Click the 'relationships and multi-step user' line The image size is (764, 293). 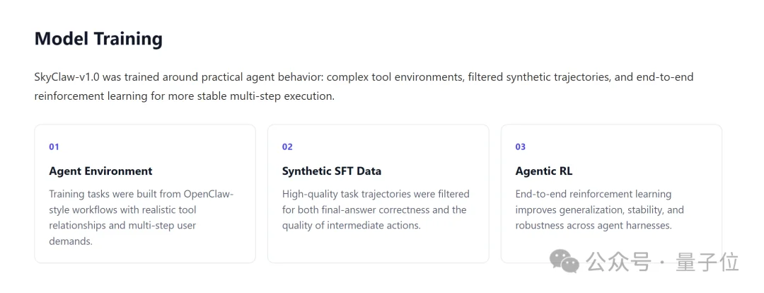(x=123, y=226)
